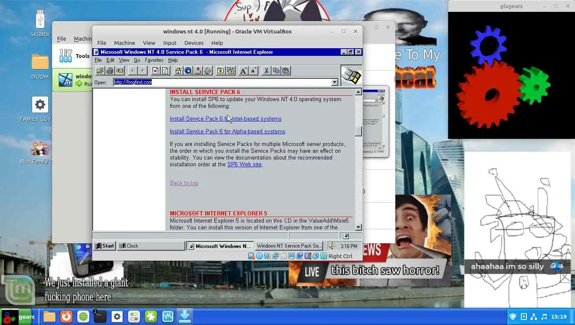Click the Open folder icon in IE toolbar

100,71
